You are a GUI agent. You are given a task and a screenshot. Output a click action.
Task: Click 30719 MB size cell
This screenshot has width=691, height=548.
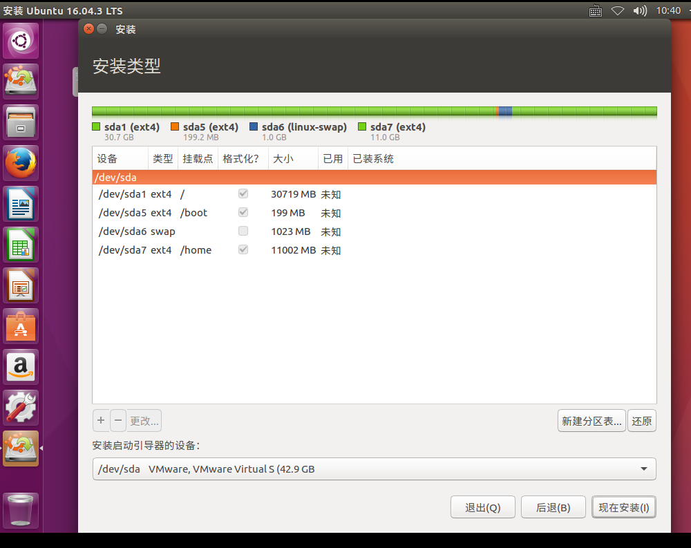293,194
